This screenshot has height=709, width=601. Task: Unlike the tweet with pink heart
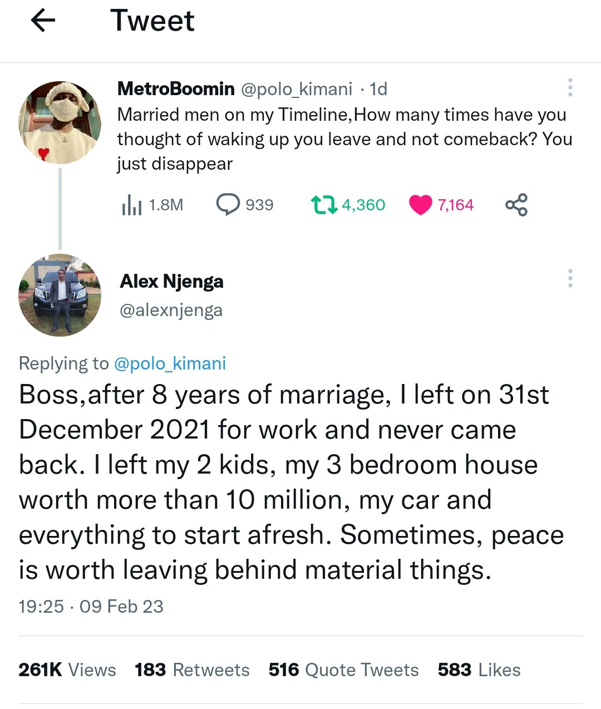tap(420, 205)
